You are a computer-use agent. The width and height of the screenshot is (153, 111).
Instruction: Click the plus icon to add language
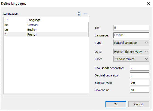tap(79, 14)
